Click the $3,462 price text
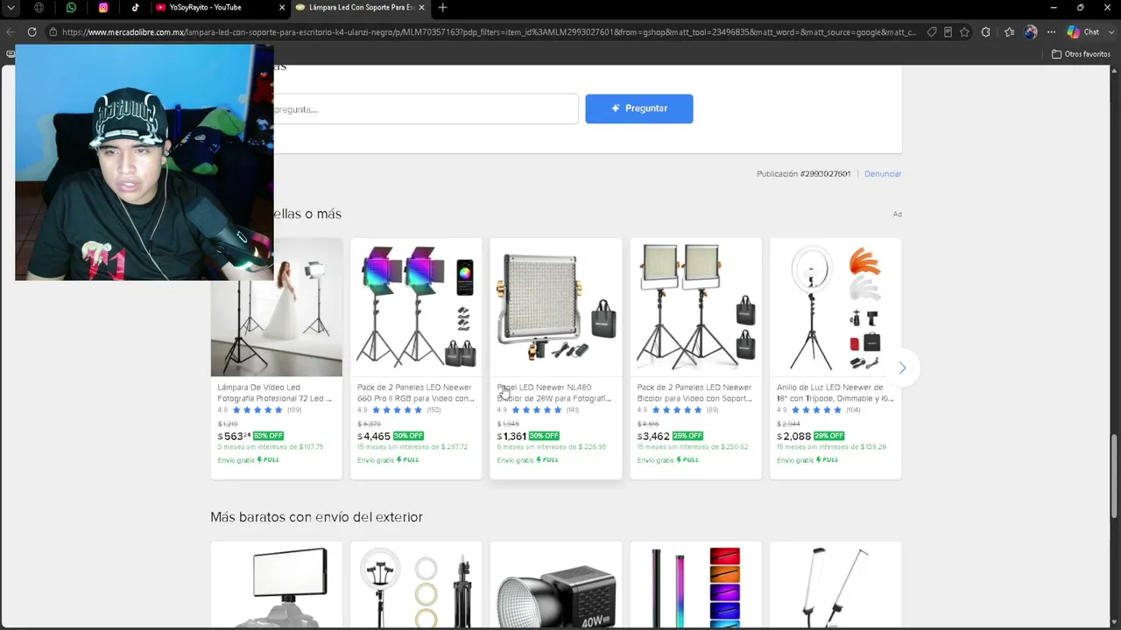 (x=653, y=436)
